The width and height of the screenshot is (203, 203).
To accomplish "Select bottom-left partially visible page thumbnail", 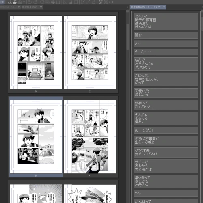I will (36, 194).
